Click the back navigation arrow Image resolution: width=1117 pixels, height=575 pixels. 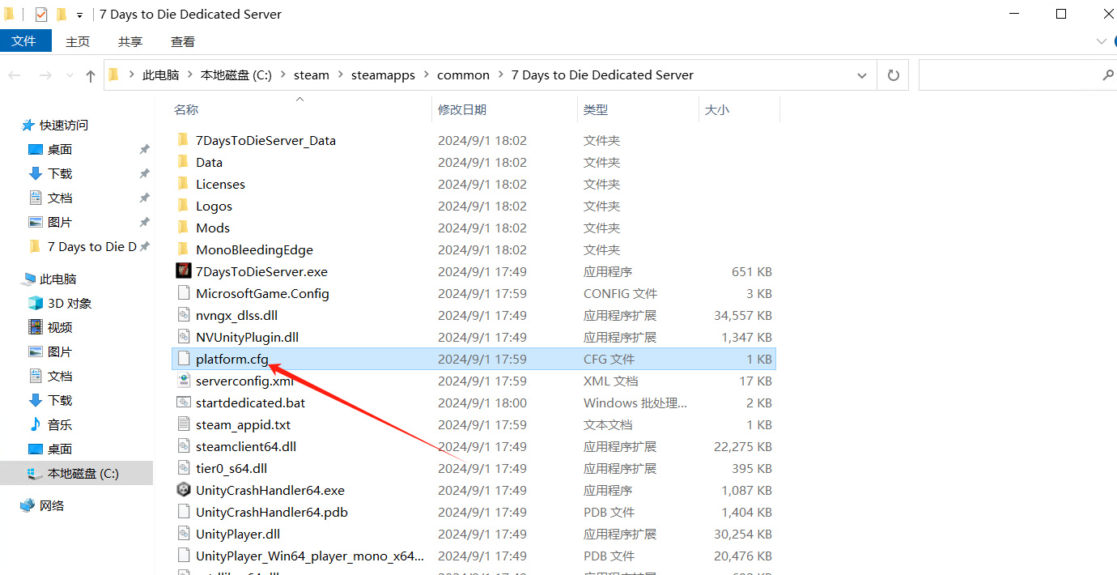15,75
